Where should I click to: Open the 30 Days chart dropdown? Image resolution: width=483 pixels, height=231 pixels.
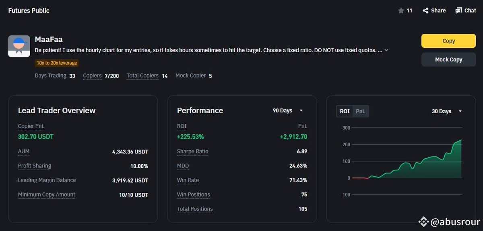(447, 111)
